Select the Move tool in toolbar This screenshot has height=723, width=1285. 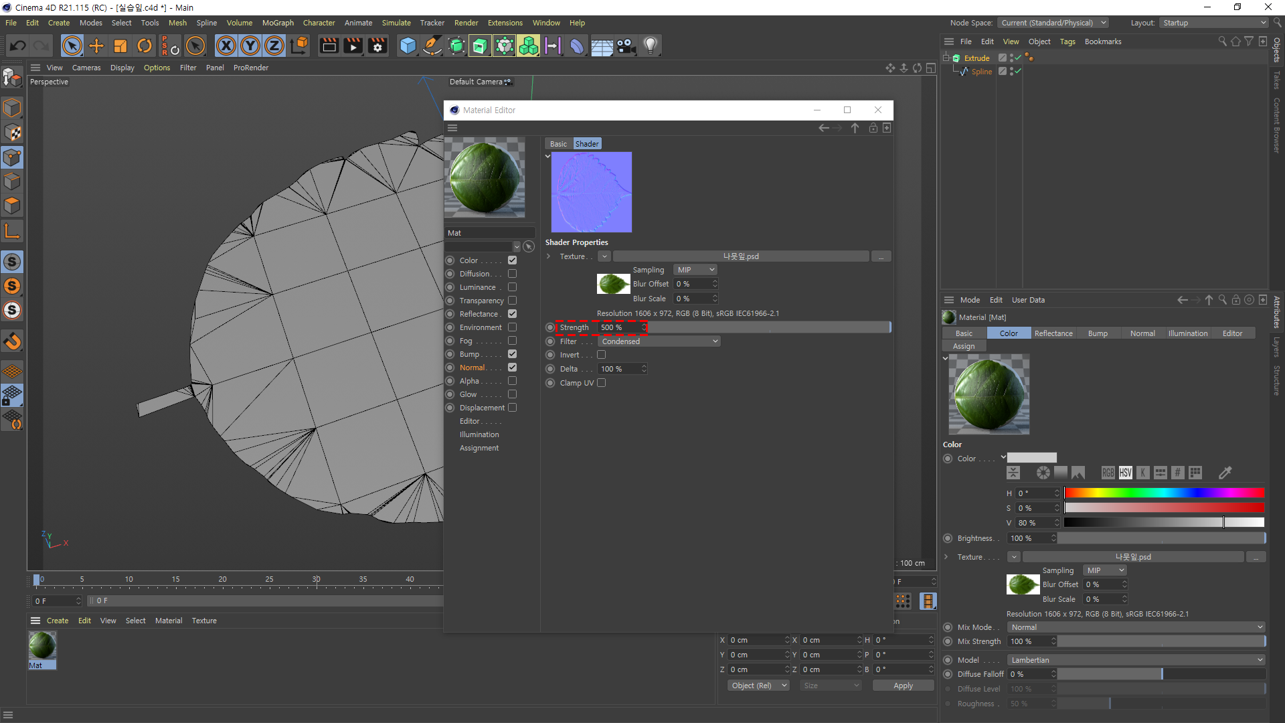tap(96, 46)
